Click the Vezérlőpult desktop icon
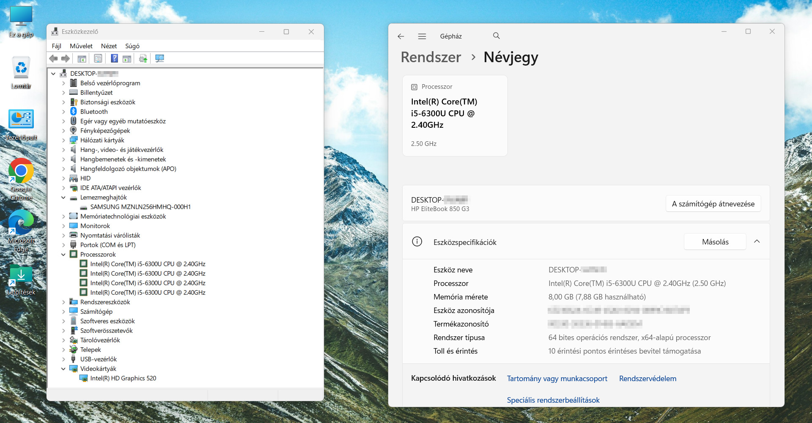This screenshot has height=423, width=812. 21,125
